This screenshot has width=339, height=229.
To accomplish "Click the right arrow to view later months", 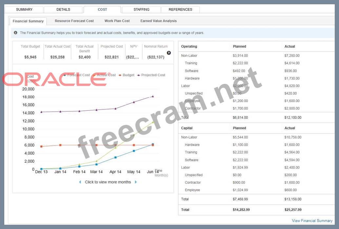I will point(136,182).
